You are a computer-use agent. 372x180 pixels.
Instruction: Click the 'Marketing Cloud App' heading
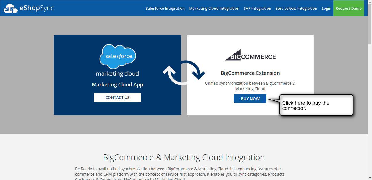117,85
